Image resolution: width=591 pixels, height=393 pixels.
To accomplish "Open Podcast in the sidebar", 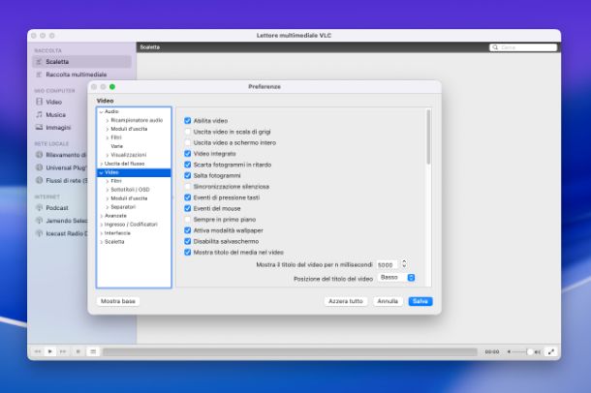I will [x=57, y=208].
